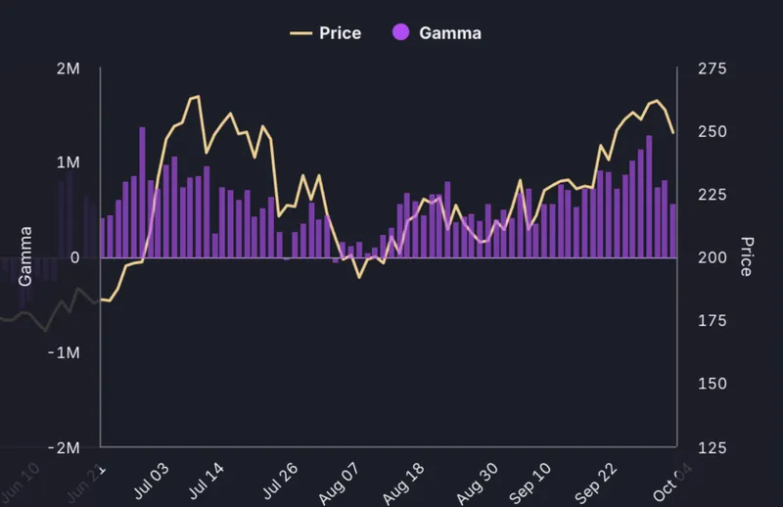This screenshot has height=507, width=783.
Task: Click the -1M gamma axis value
Action: [x=67, y=351]
